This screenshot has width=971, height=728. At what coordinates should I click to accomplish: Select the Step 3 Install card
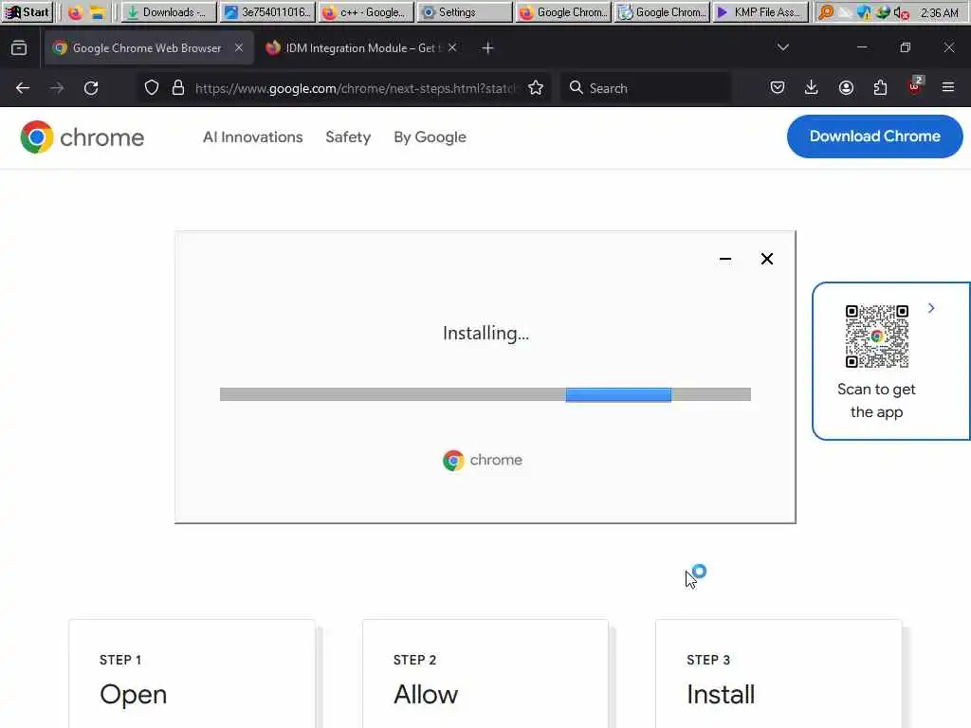tap(779, 674)
